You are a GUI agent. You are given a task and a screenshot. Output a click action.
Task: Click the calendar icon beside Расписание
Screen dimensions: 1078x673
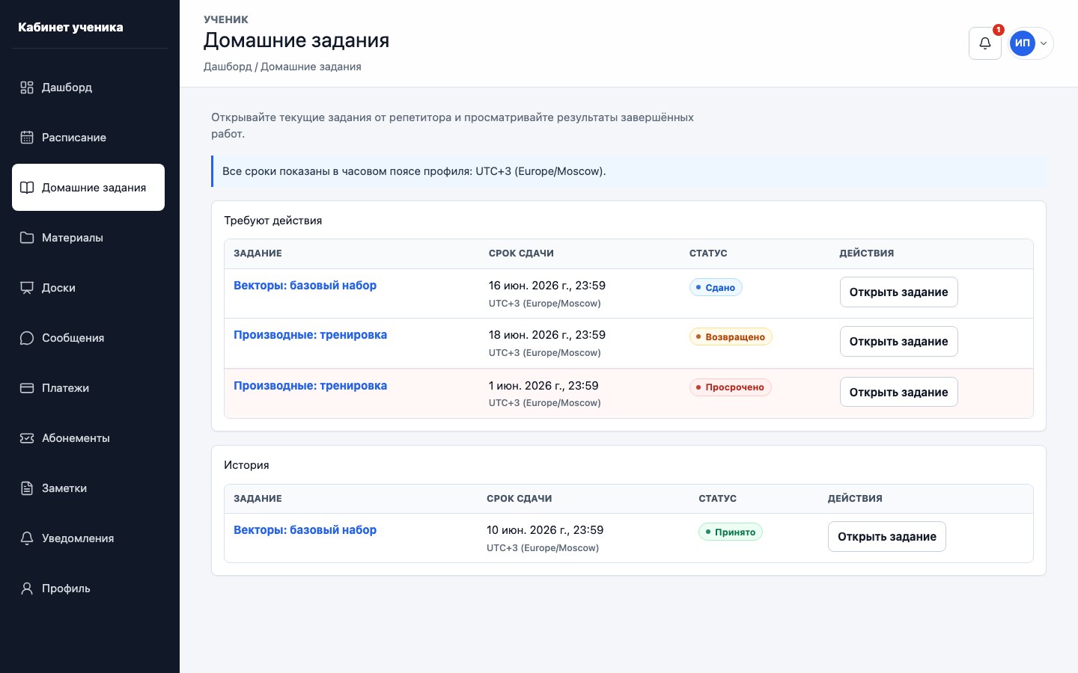[27, 138]
